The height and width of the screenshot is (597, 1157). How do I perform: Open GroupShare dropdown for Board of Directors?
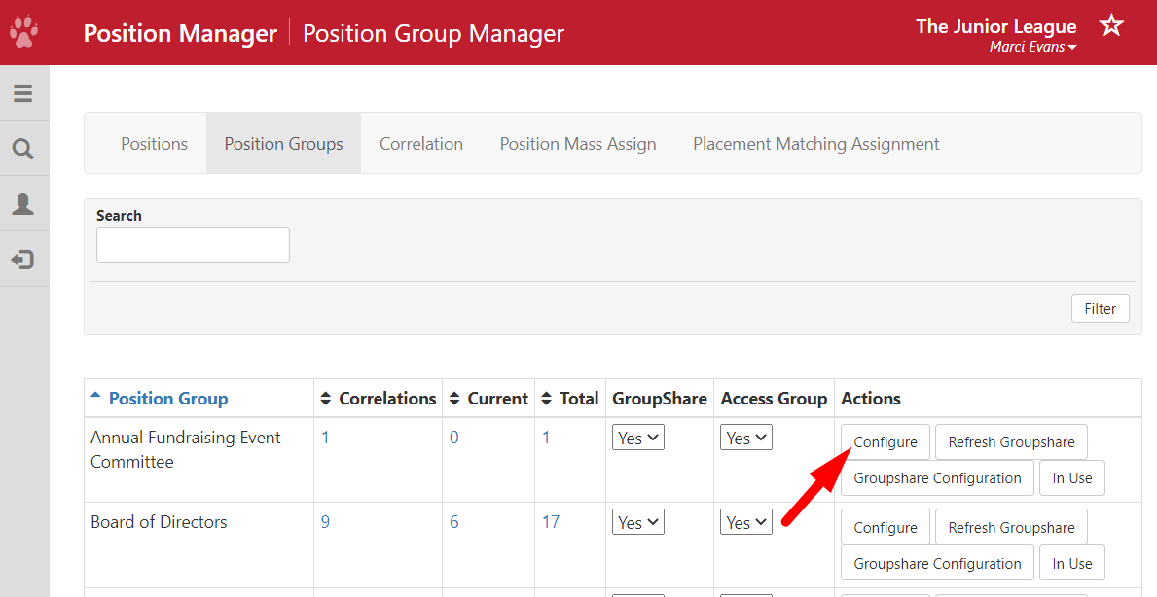coord(638,522)
